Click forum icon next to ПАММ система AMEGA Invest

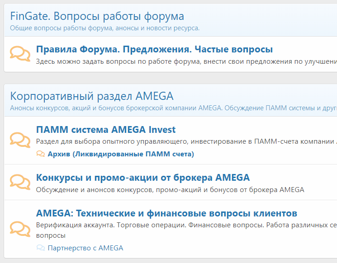coord(20,140)
